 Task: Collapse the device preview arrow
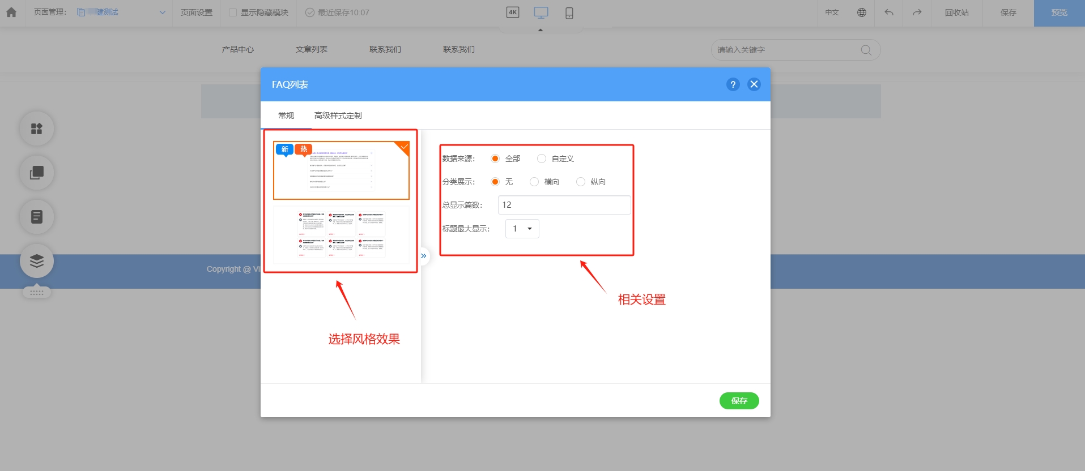(x=541, y=30)
